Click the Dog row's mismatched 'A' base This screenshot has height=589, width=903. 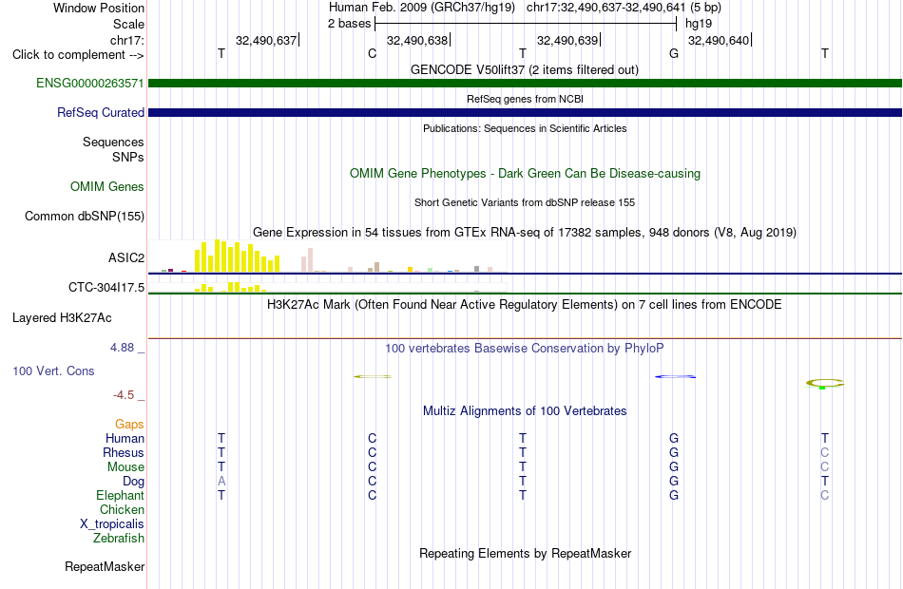(221, 482)
